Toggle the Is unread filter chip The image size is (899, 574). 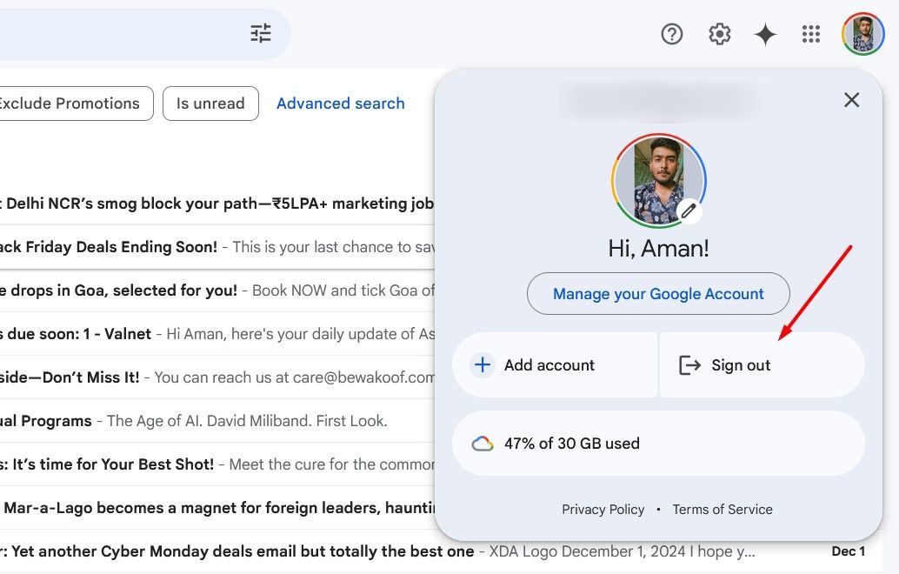pyautogui.click(x=210, y=103)
